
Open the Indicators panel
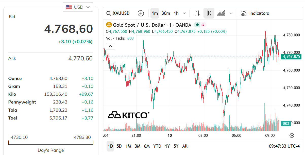255,13
